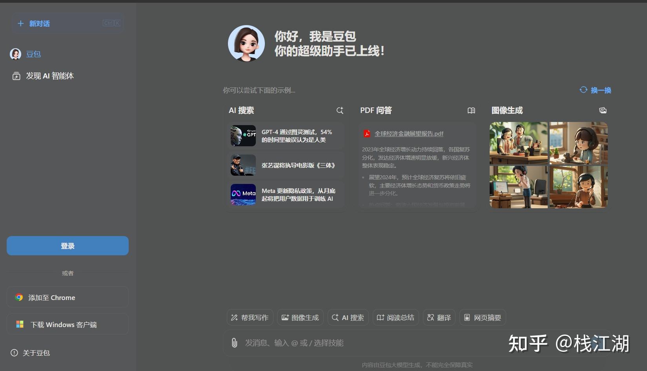Click 添加至 Chrome button
This screenshot has width=647, height=371.
pyautogui.click(x=67, y=297)
